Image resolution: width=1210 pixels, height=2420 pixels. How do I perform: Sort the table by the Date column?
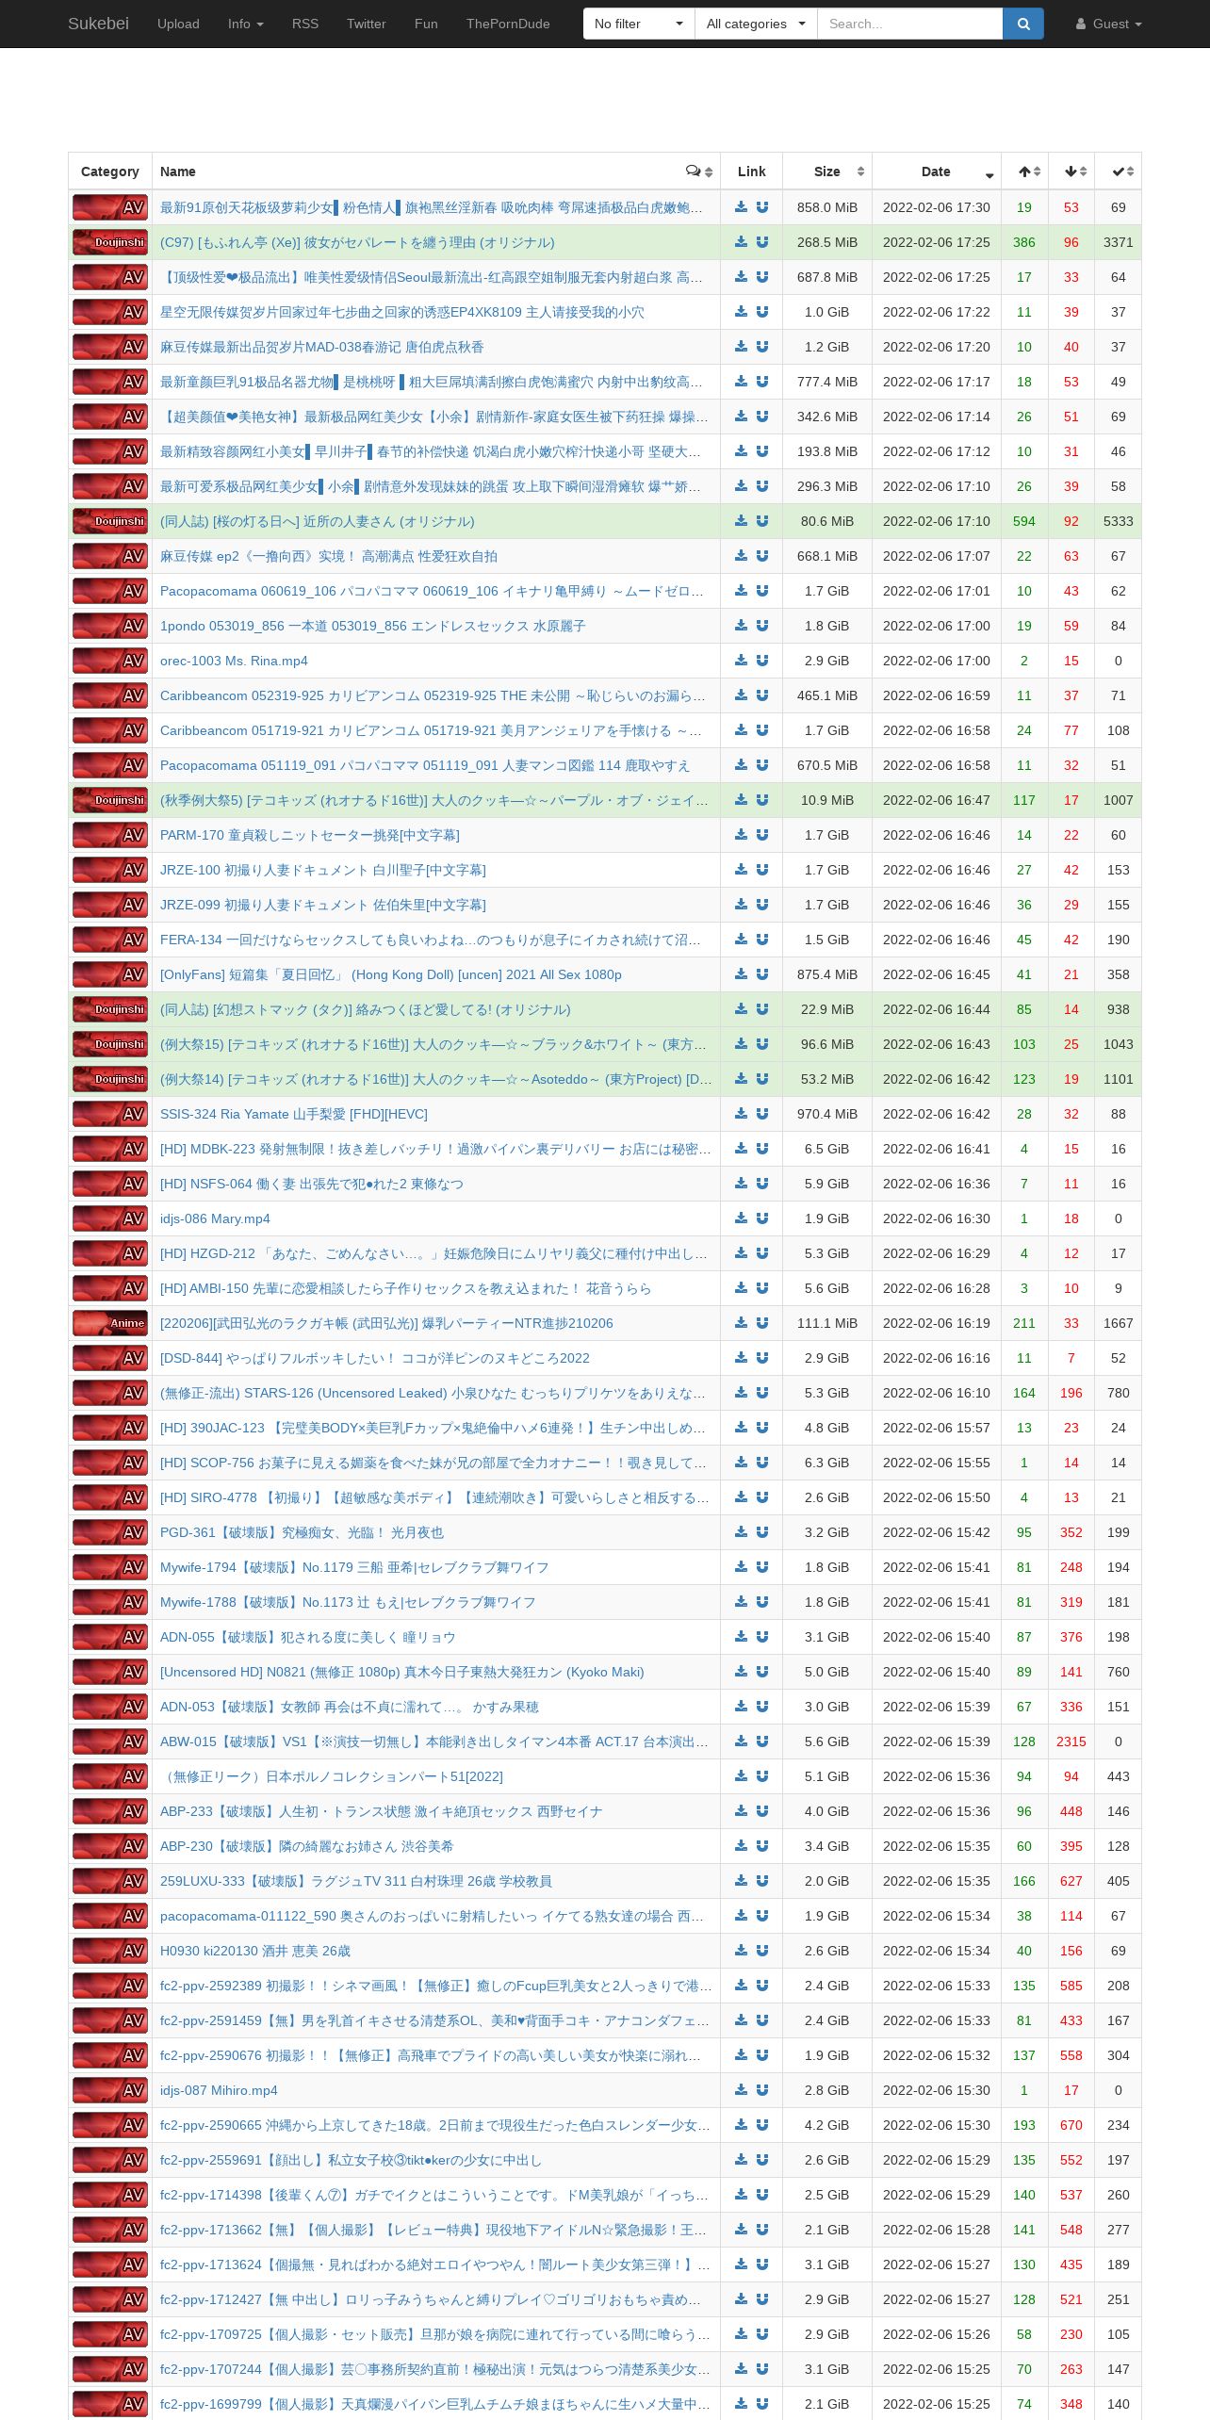(x=937, y=172)
